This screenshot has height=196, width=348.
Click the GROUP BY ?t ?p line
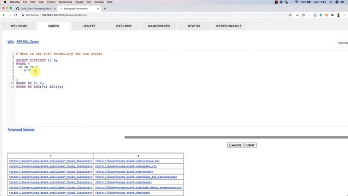click(30, 83)
